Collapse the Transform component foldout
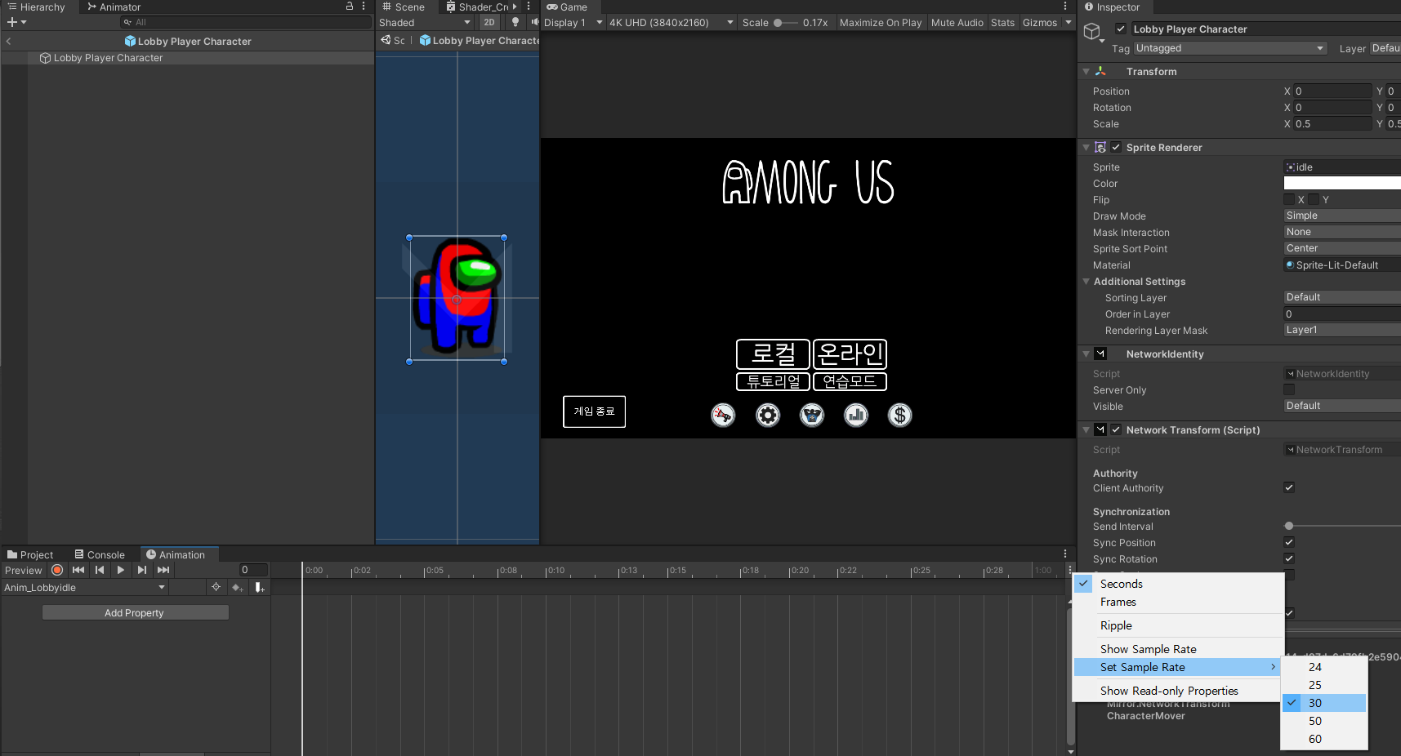 click(1086, 72)
